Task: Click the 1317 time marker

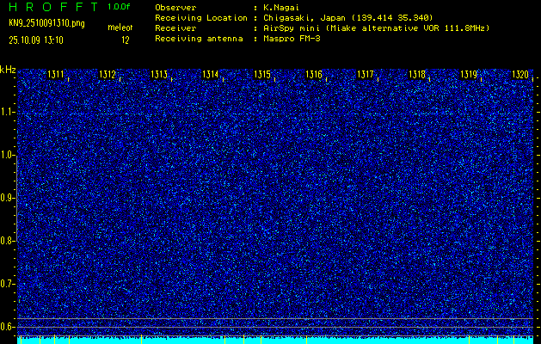Action: pyautogui.click(x=366, y=76)
